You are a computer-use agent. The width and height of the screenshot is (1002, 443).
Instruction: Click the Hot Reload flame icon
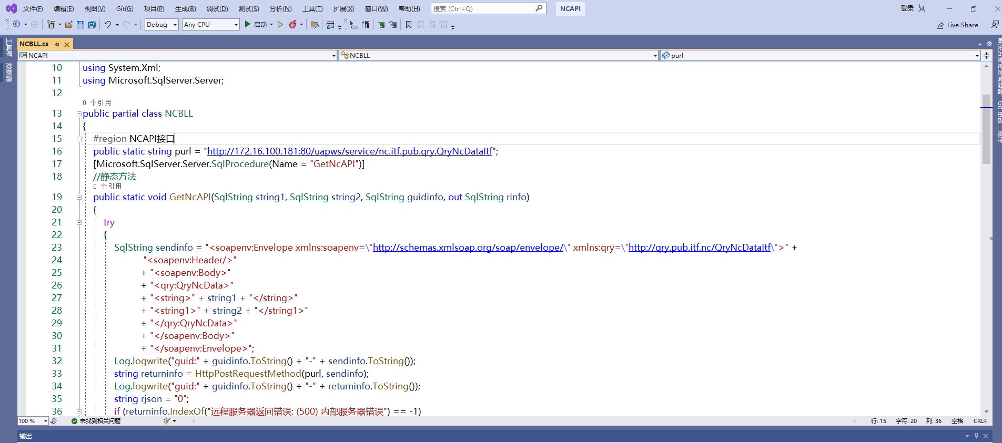coord(293,24)
